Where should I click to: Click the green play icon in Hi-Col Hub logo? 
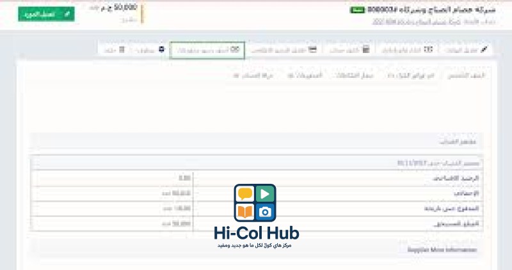[266, 193]
